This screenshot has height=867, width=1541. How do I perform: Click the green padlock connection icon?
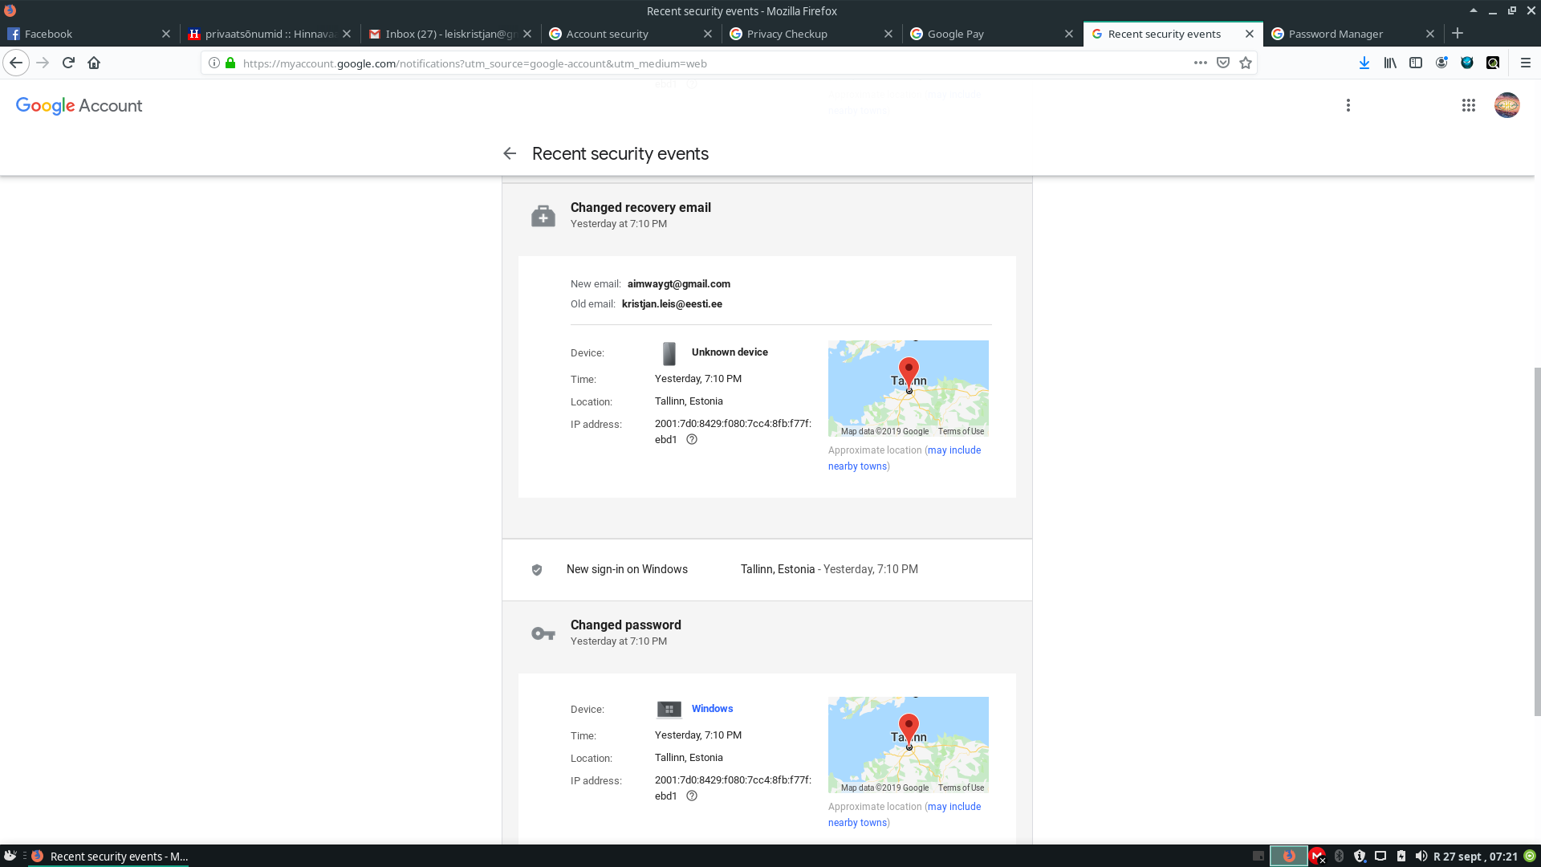coord(230,63)
